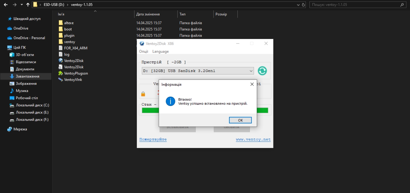Click the plugin folder icon
The height and width of the screenshot is (193, 410).
61,35
